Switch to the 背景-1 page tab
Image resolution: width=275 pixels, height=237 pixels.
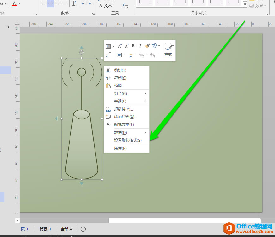[45, 229]
